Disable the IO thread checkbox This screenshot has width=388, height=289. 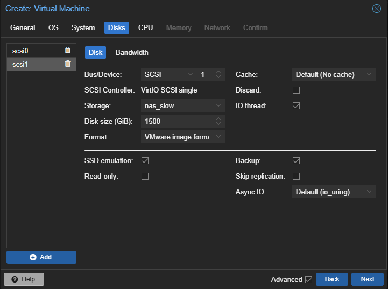tap(296, 105)
